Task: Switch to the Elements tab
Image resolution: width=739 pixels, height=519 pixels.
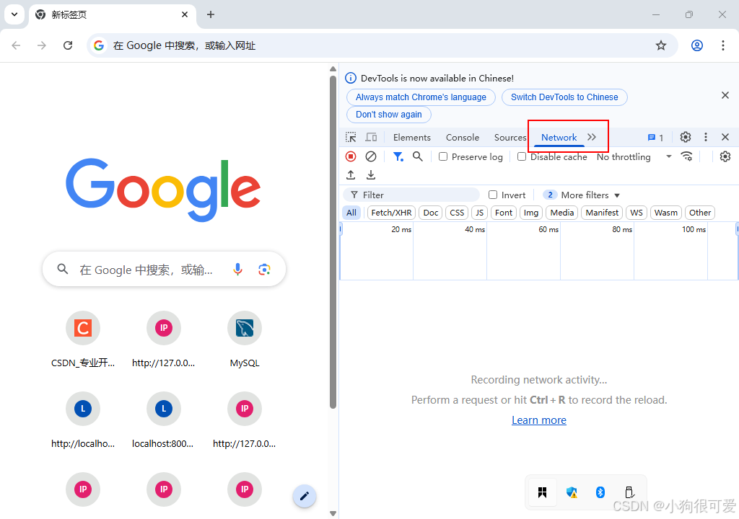Action: pyautogui.click(x=412, y=137)
